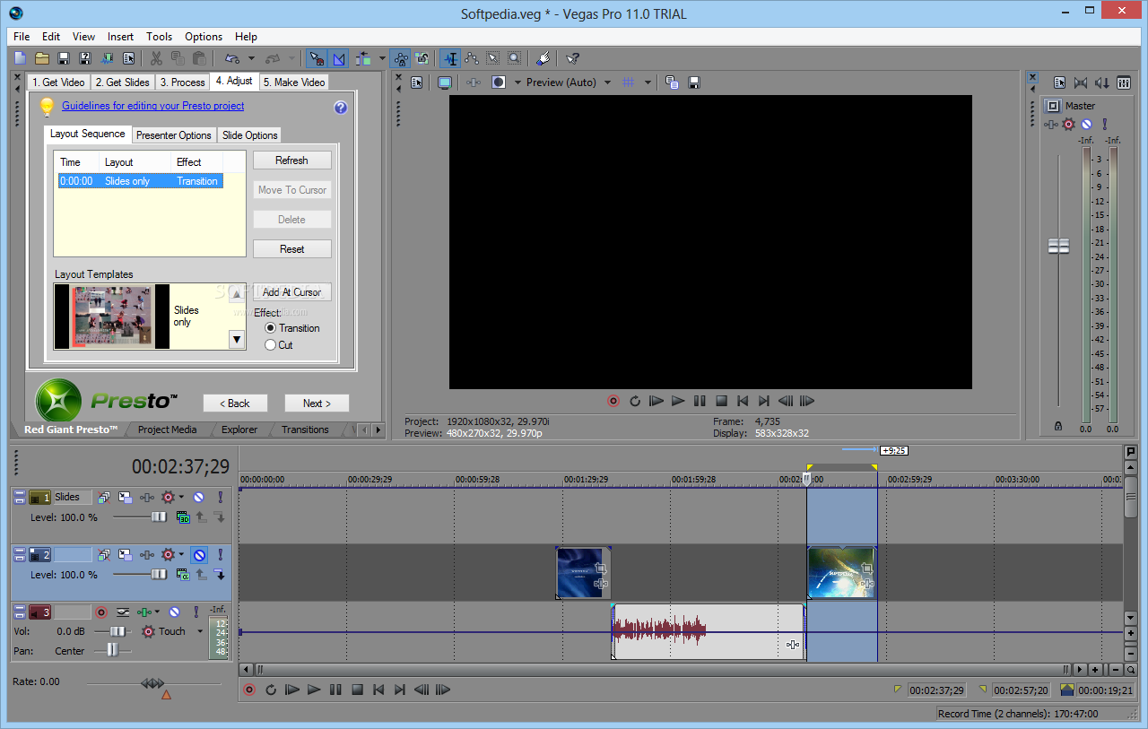
Task: Click the Refresh button
Action: pos(291,161)
